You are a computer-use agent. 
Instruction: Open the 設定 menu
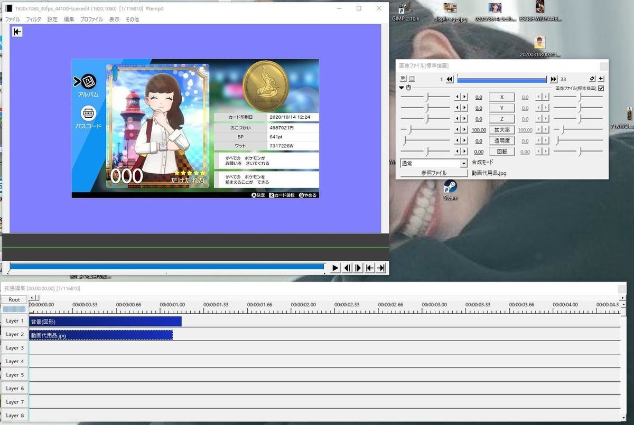[x=52, y=19]
